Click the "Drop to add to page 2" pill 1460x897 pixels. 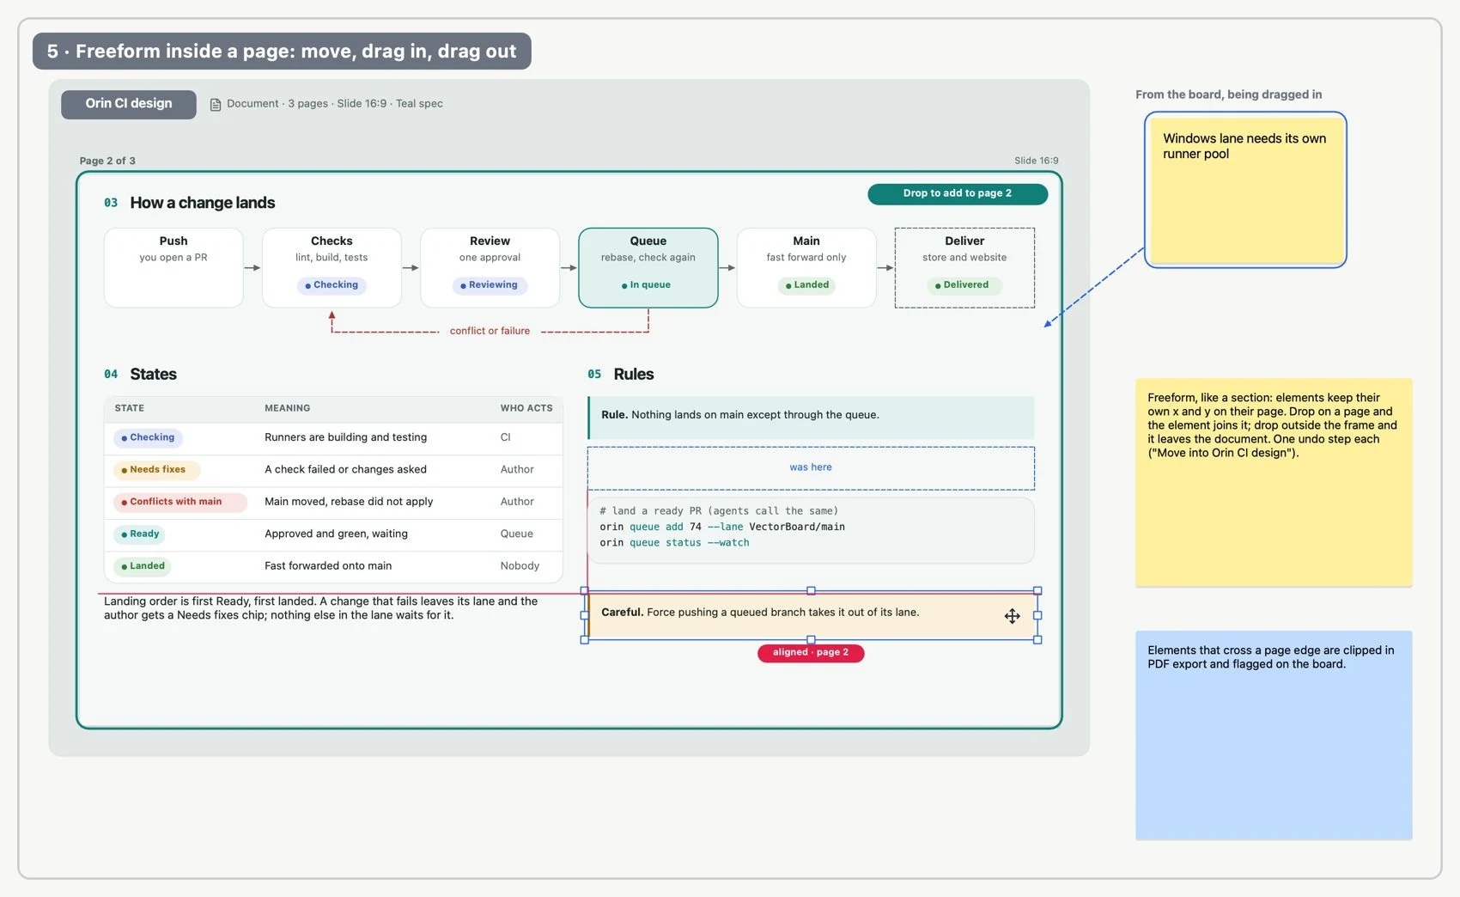pos(958,194)
